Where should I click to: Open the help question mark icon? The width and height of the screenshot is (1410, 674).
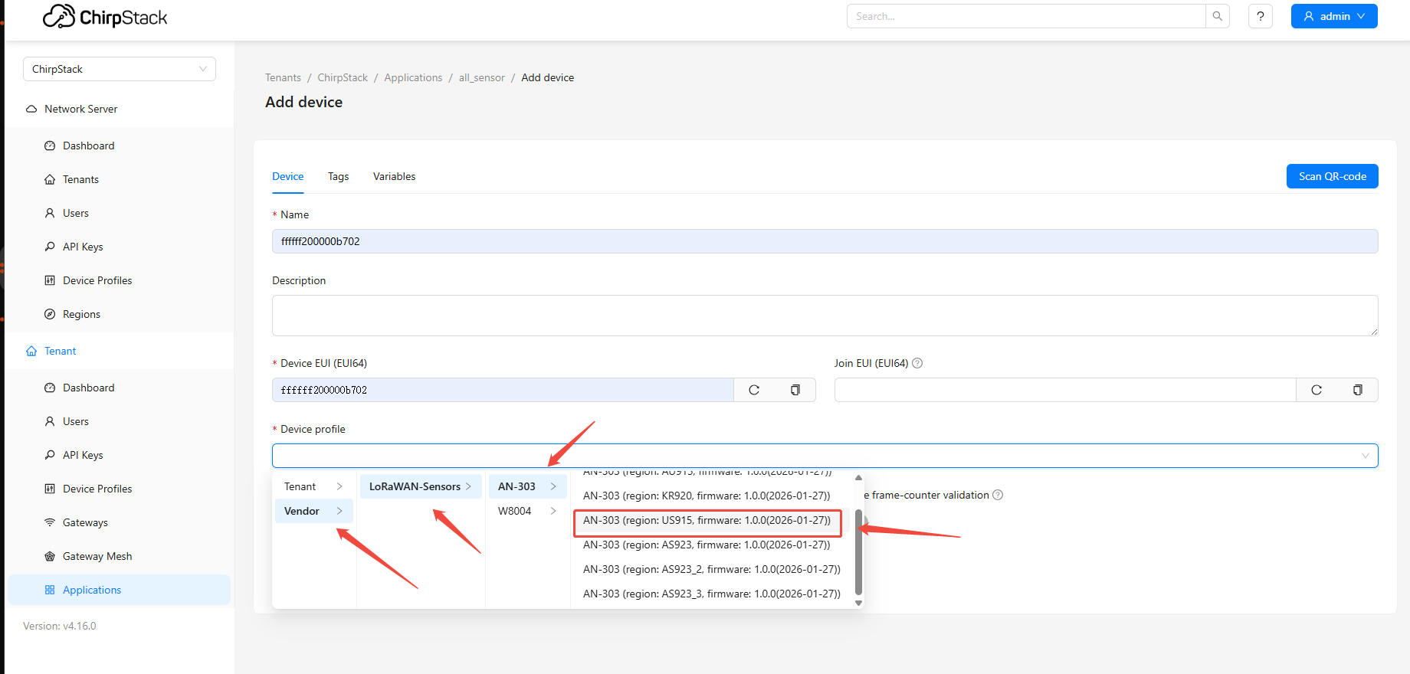click(x=1260, y=16)
